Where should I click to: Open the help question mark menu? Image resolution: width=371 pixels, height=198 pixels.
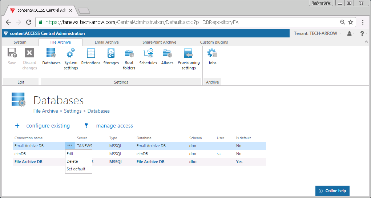point(363,33)
